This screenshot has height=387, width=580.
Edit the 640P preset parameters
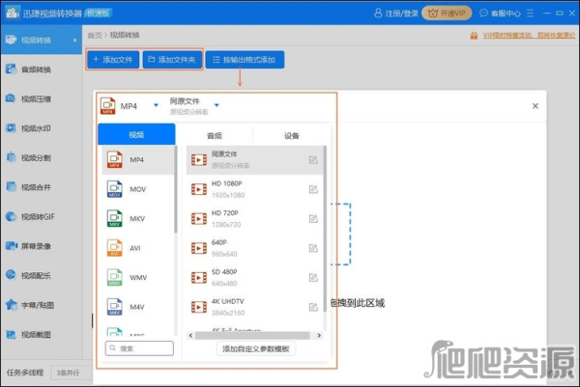coord(313,248)
